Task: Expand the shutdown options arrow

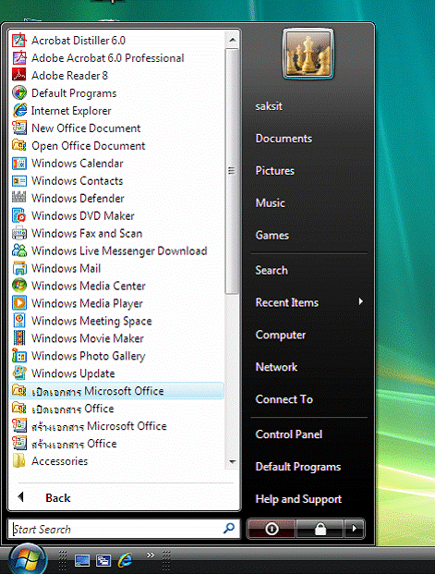Action: click(x=354, y=529)
